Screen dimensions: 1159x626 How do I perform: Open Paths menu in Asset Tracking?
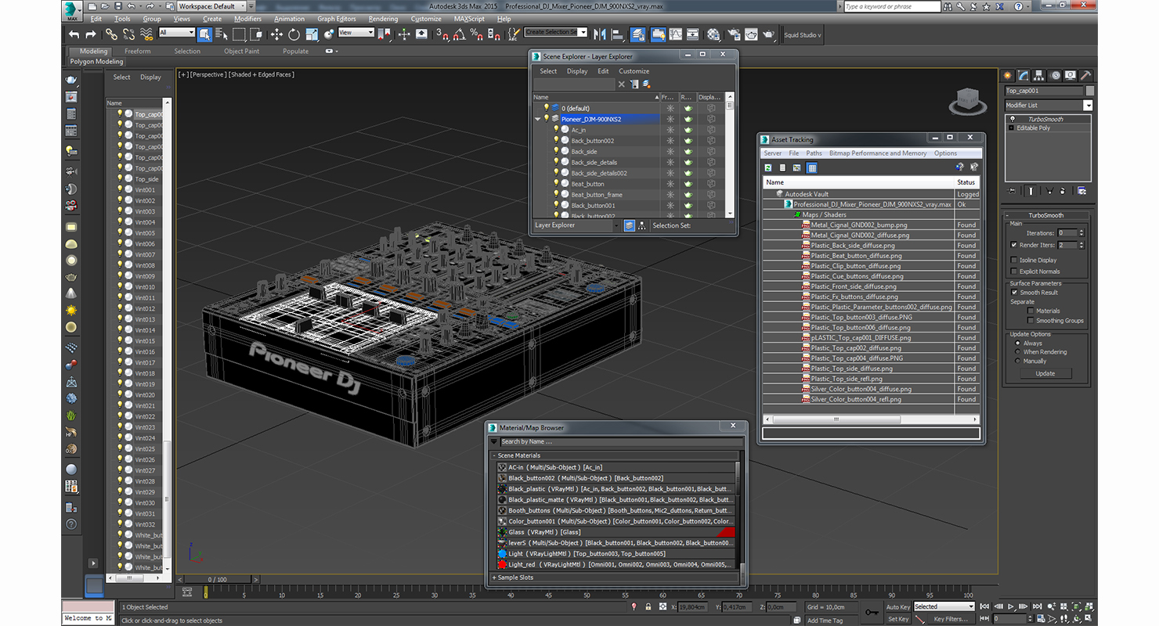tap(814, 153)
